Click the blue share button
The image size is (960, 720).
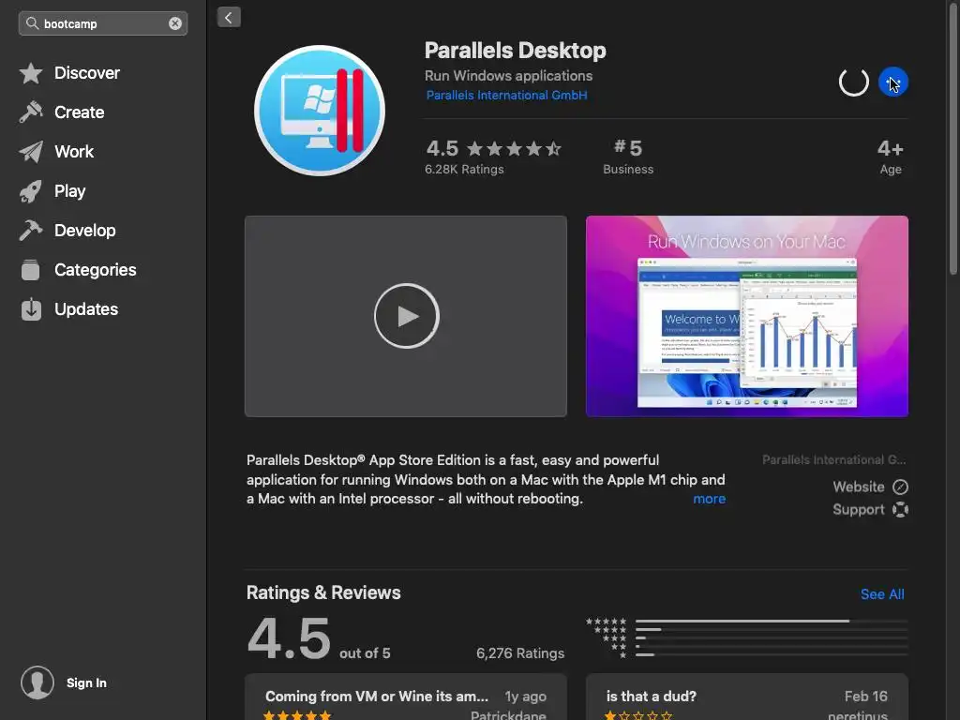pos(893,82)
